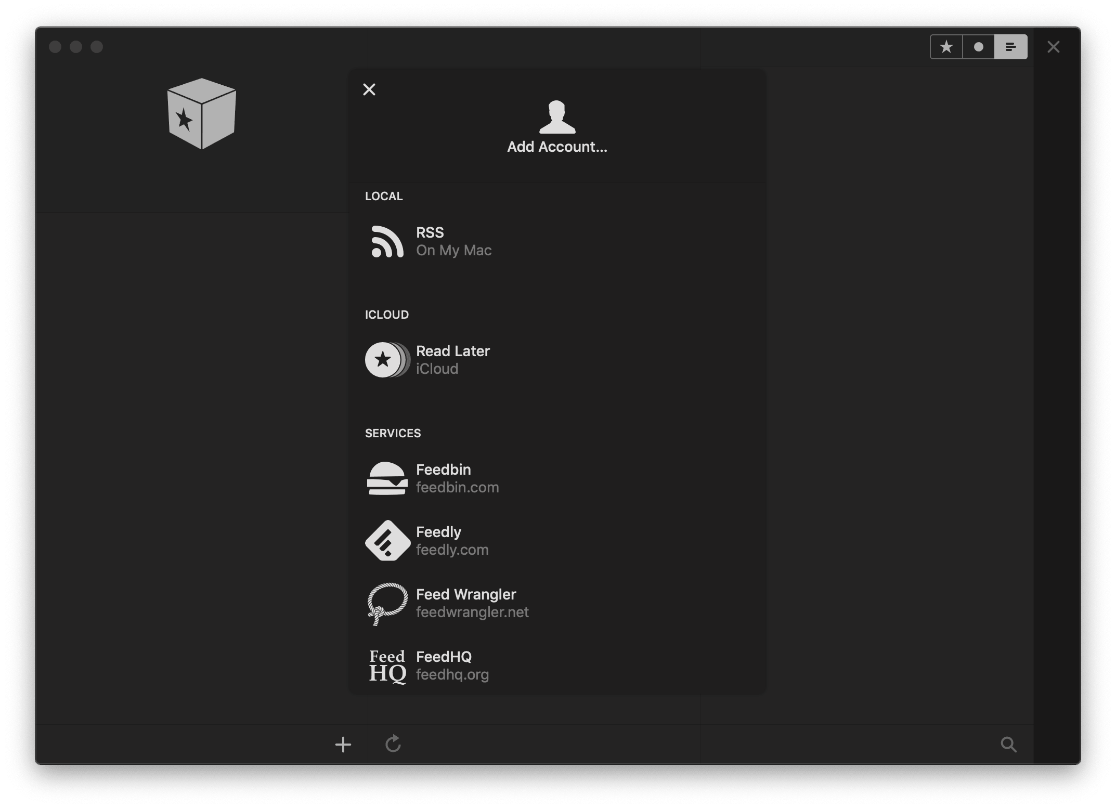This screenshot has height=808, width=1116.
Task: Click the feedhq.org subtitle
Action: click(x=452, y=674)
